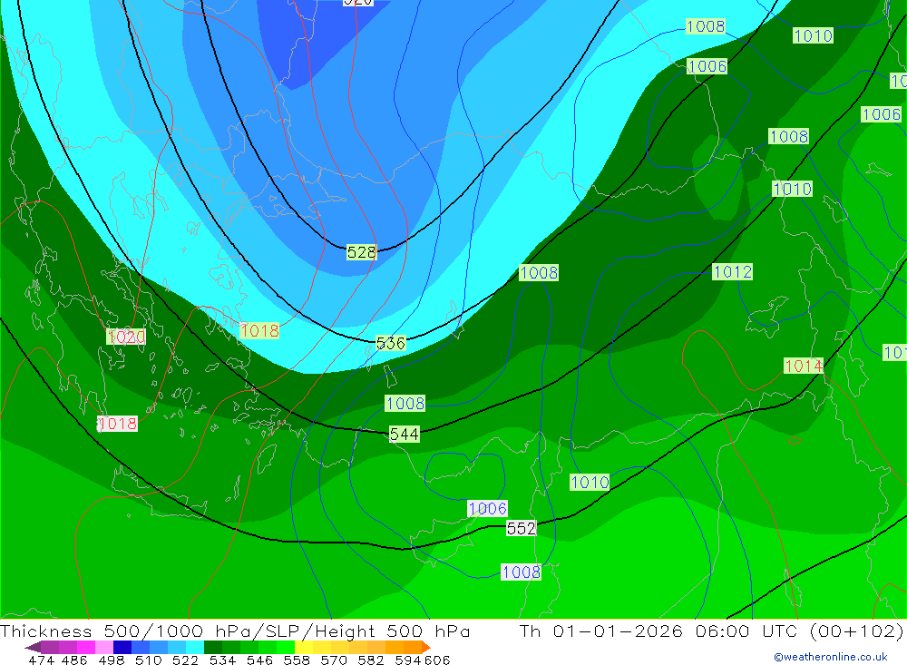Click the 498 legend value
The height and width of the screenshot is (665, 907).
[x=112, y=660]
